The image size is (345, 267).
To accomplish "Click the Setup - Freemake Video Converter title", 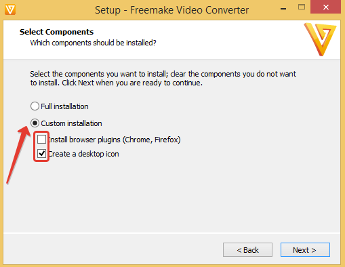I will tap(171, 10).
